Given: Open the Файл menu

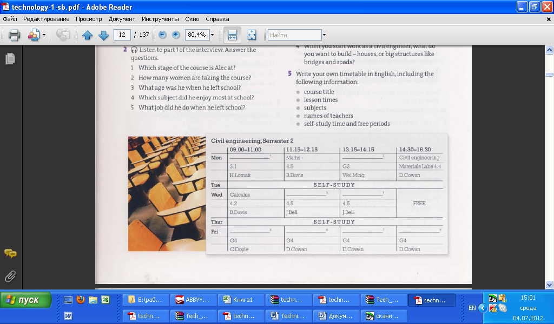Looking at the screenshot, I should 10,19.
